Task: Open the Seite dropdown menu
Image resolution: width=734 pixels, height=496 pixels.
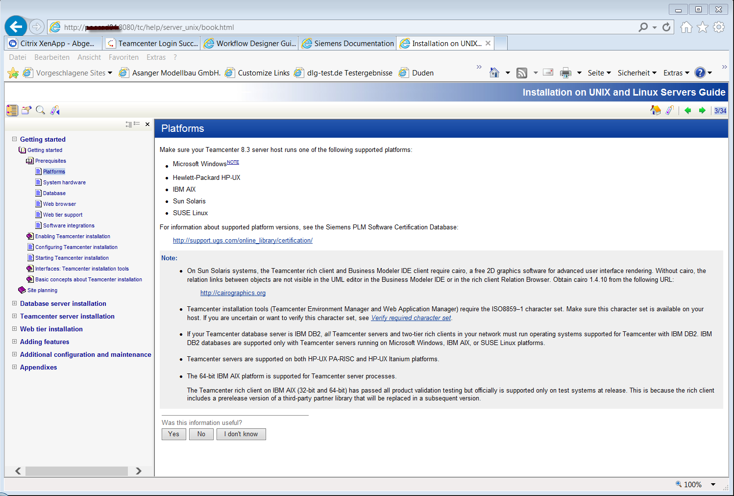Action: [599, 73]
